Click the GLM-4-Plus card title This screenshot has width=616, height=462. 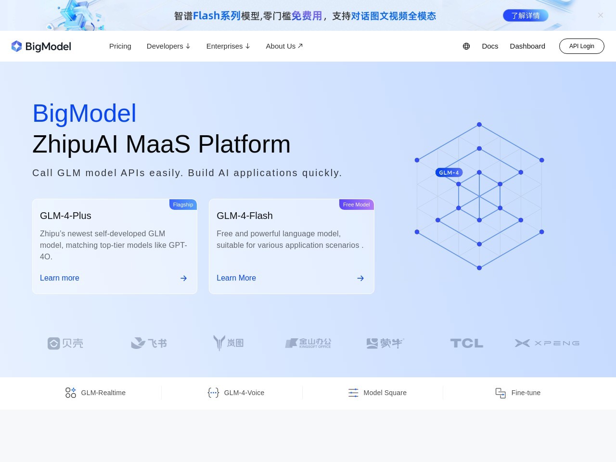pos(65,216)
